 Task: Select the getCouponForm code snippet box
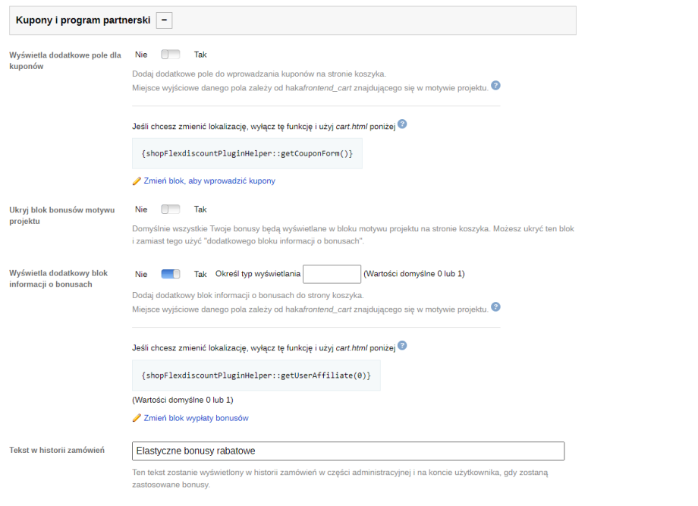[247, 153]
